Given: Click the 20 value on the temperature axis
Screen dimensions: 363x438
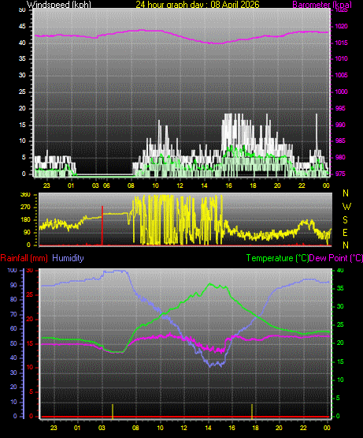Looking at the screenshot, I should [x=340, y=343].
